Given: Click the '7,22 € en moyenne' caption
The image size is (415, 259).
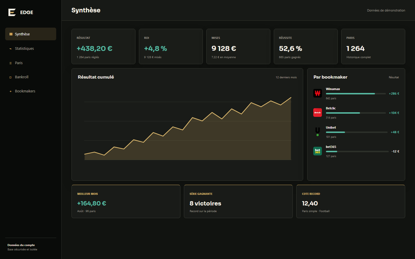Looking at the screenshot, I should point(224,57).
